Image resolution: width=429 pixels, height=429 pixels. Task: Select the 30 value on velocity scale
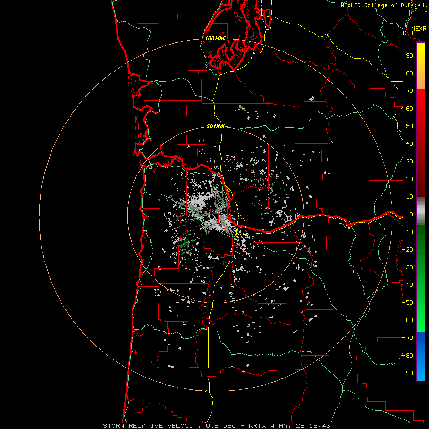[409, 162]
